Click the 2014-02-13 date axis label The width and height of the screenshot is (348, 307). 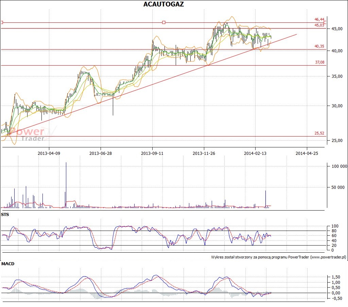pos(255,153)
